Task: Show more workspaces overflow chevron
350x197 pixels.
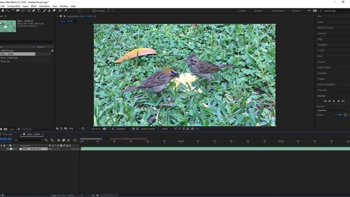Action: (x=309, y=11)
